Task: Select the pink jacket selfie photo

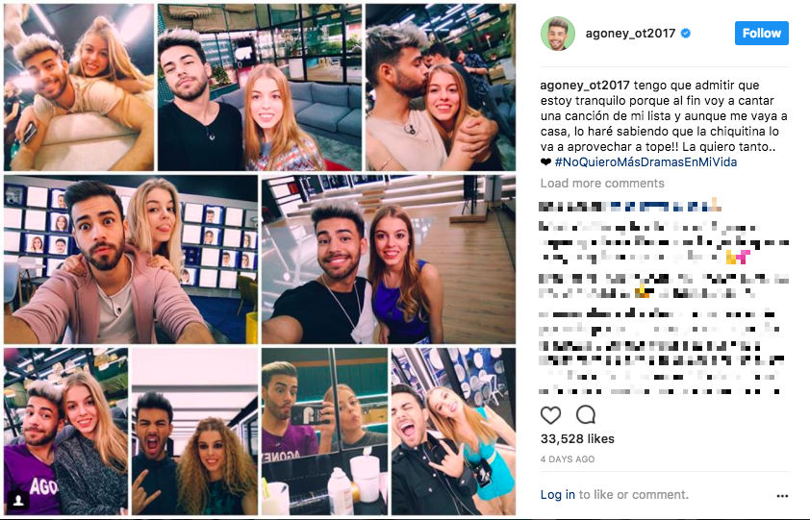Action: [x=131, y=260]
